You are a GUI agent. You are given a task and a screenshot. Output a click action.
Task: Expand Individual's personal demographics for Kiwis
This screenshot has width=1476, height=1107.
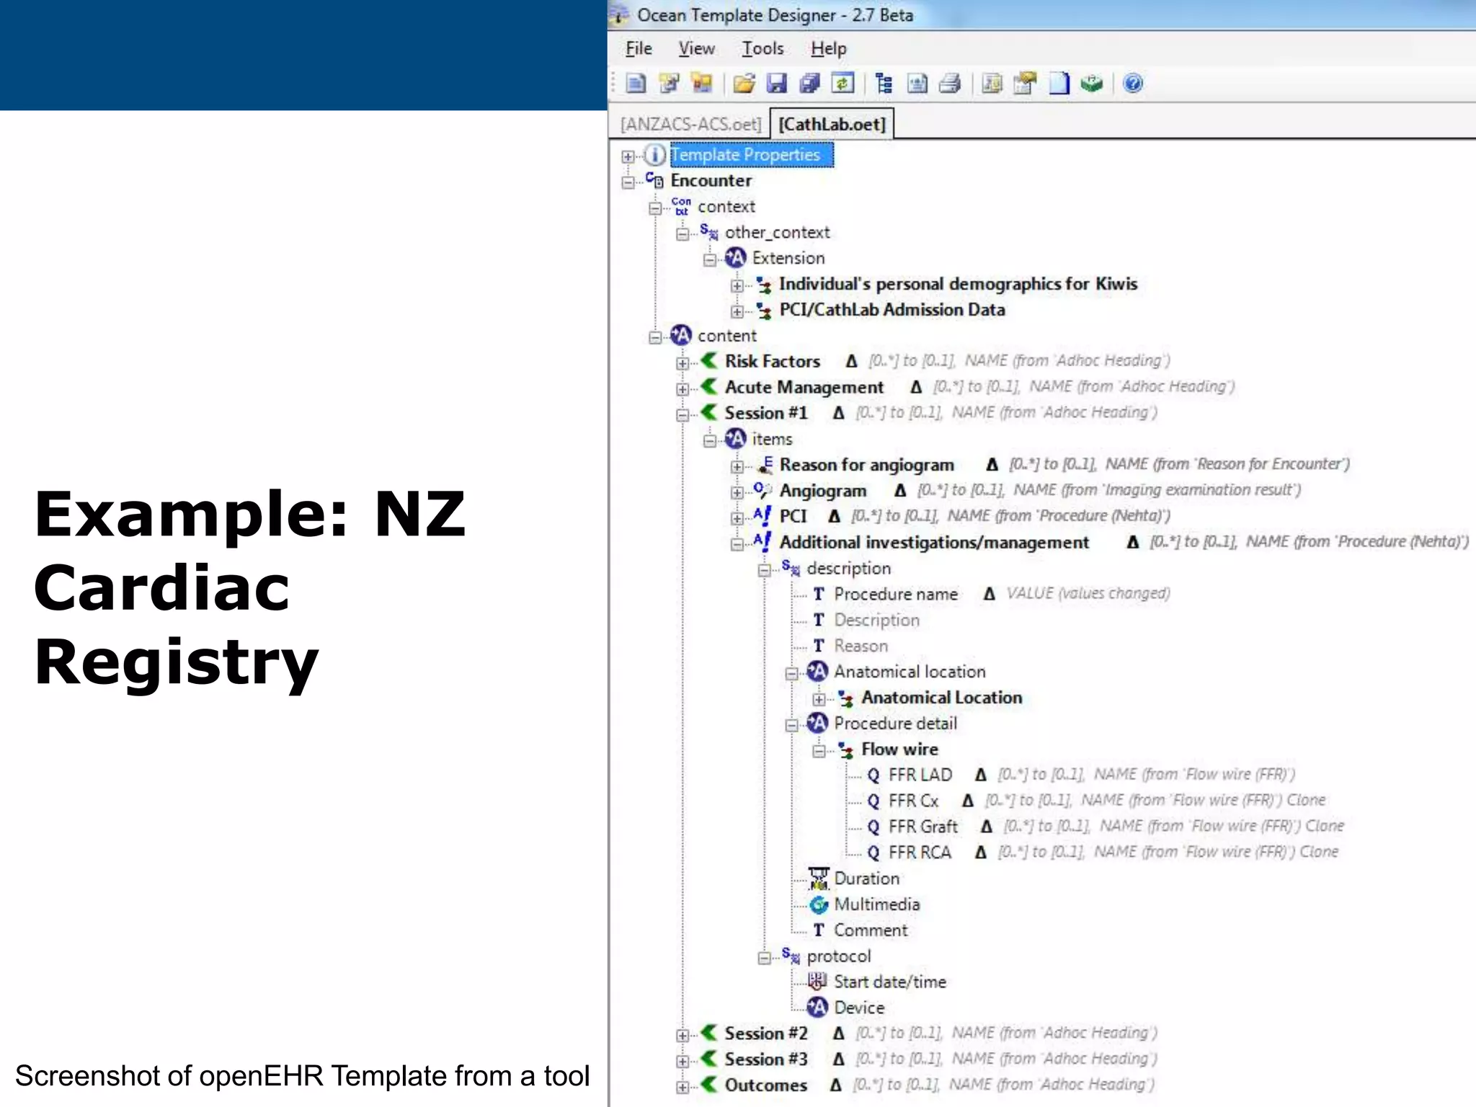(x=737, y=285)
